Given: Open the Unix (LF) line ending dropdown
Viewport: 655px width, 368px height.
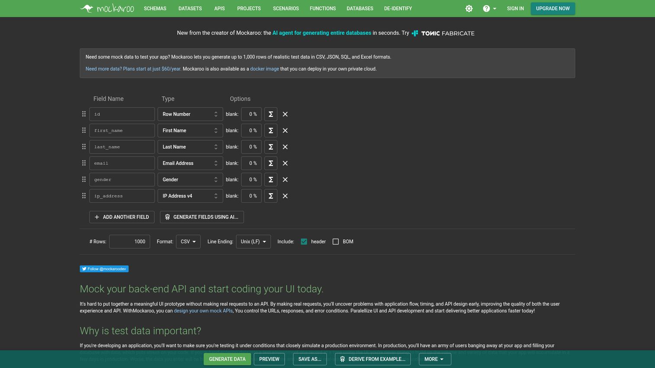Looking at the screenshot, I should pyautogui.click(x=254, y=242).
